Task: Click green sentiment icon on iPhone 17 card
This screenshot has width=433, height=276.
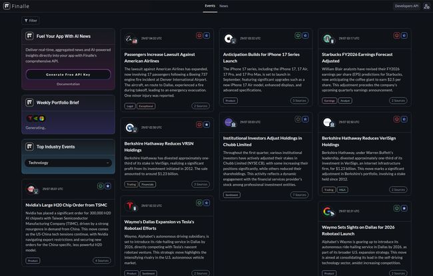Action: [298, 35]
